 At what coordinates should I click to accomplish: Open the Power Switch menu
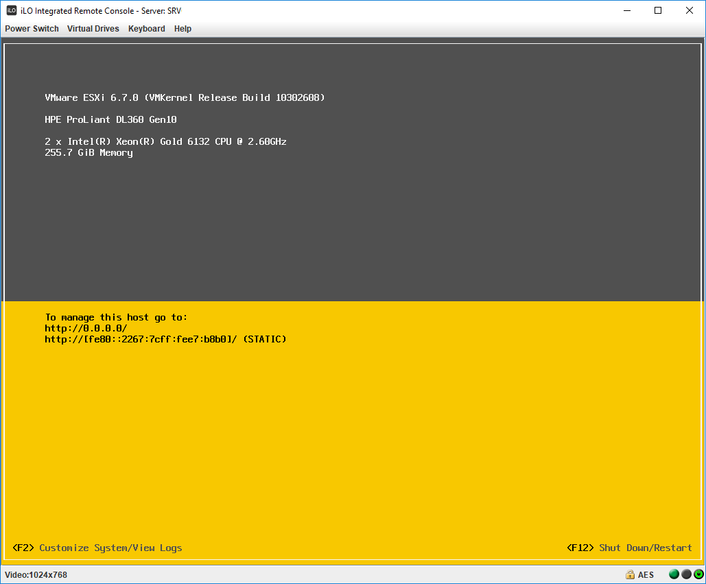point(32,29)
